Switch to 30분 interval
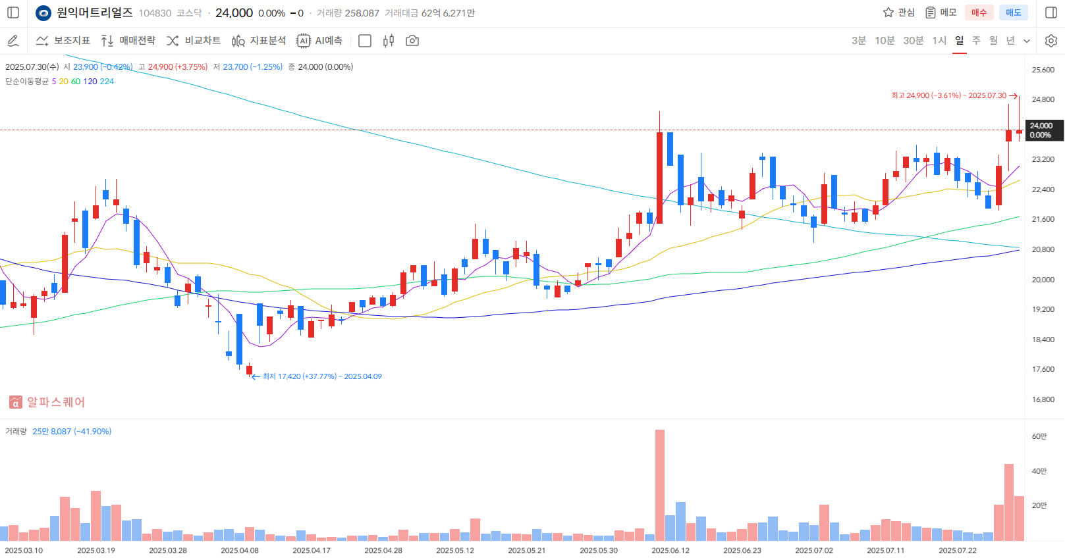 (x=913, y=41)
